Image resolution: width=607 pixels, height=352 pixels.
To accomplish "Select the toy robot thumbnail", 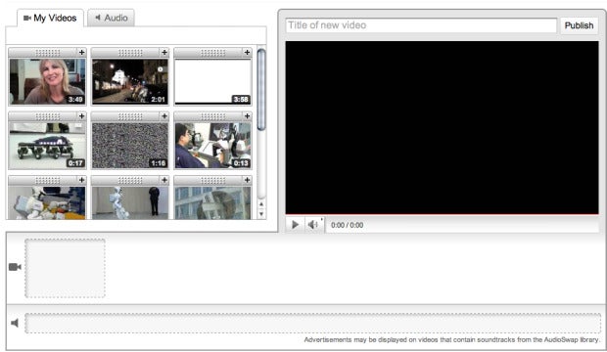I will [x=47, y=203].
